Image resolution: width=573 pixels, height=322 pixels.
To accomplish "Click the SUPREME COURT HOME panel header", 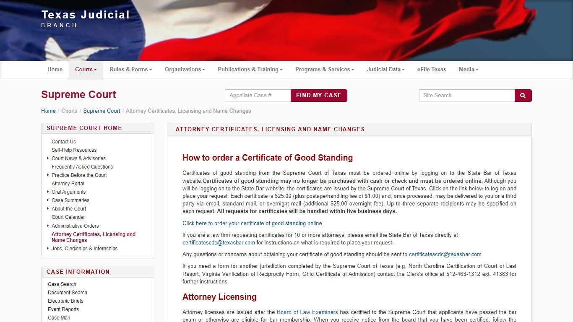I will tap(98, 128).
